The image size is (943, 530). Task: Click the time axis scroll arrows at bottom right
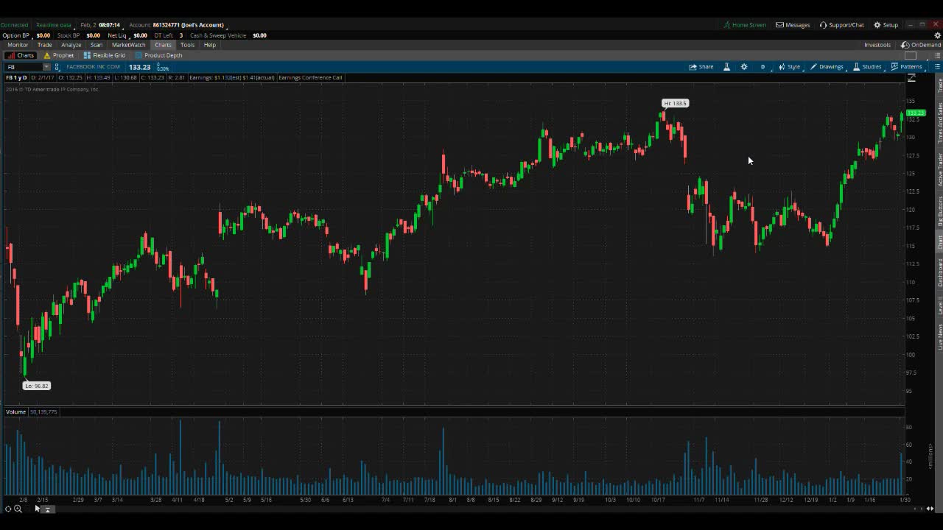(930, 509)
